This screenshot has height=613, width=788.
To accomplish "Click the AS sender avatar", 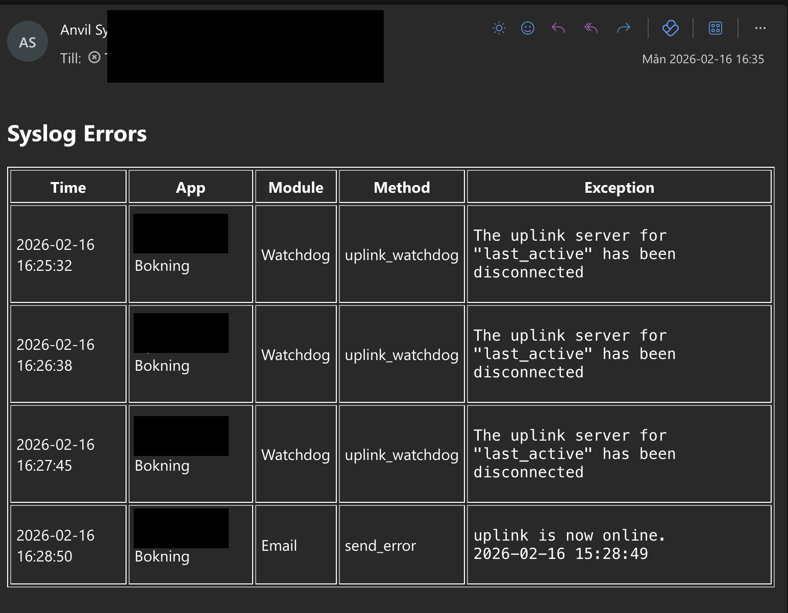I will 28,42.
